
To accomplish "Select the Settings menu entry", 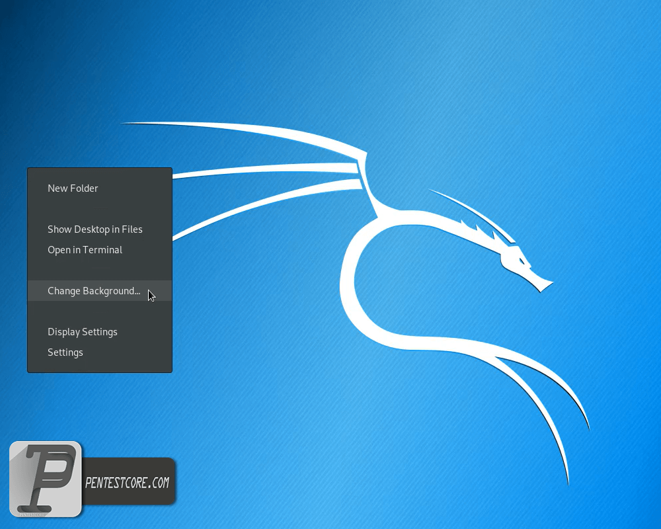I will tap(100, 352).
